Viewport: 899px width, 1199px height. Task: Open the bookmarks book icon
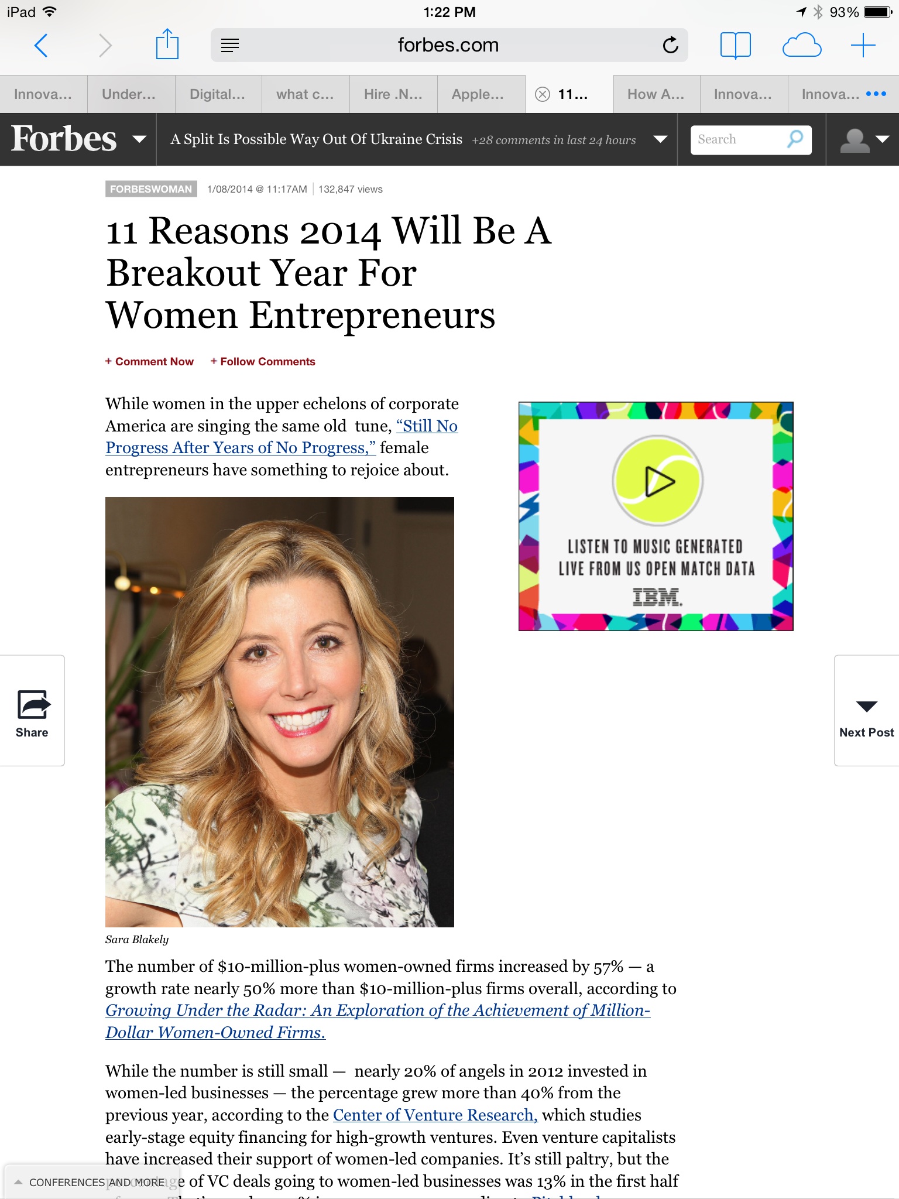[x=735, y=45]
